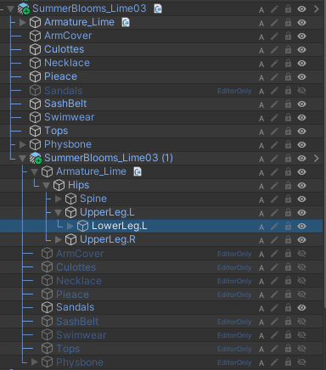Click the SummerBlooms_Lime03 (1) prefab icon

(x=36, y=158)
